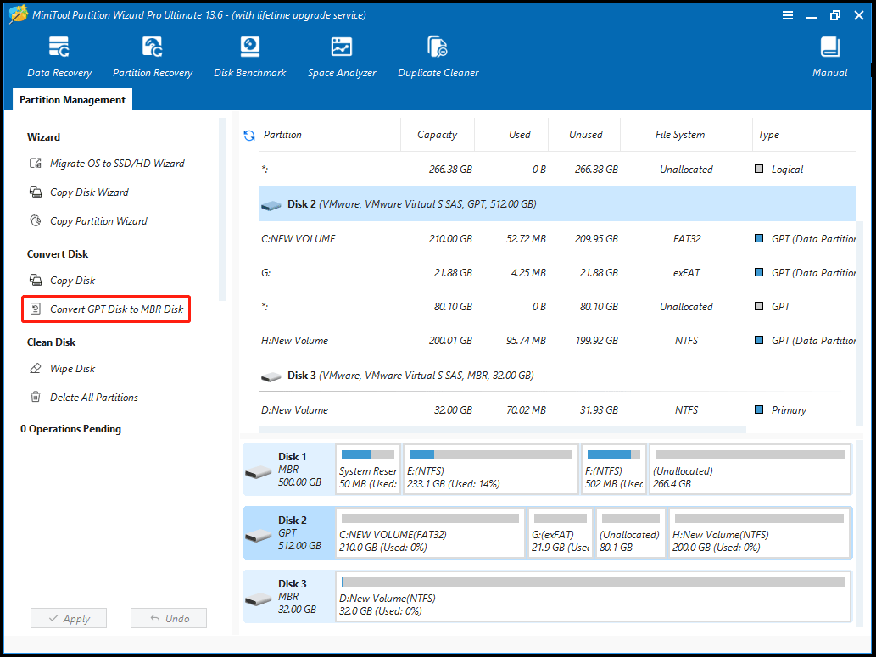This screenshot has width=876, height=657.
Task: Select the G: exFAT partition row
Action: (557, 273)
